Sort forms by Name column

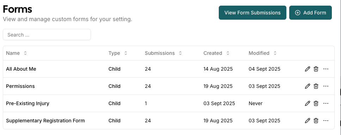click(x=17, y=53)
